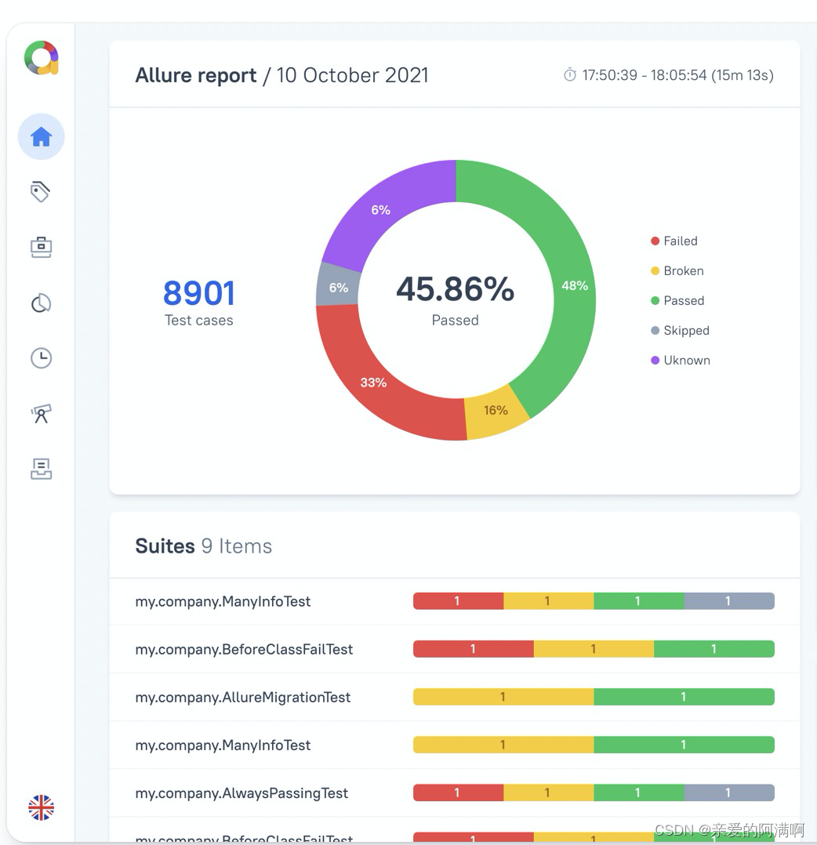Open my.company.AllureMigrationTest suite
The width and height of the screenshot is (817, 845).
point(242,698)
